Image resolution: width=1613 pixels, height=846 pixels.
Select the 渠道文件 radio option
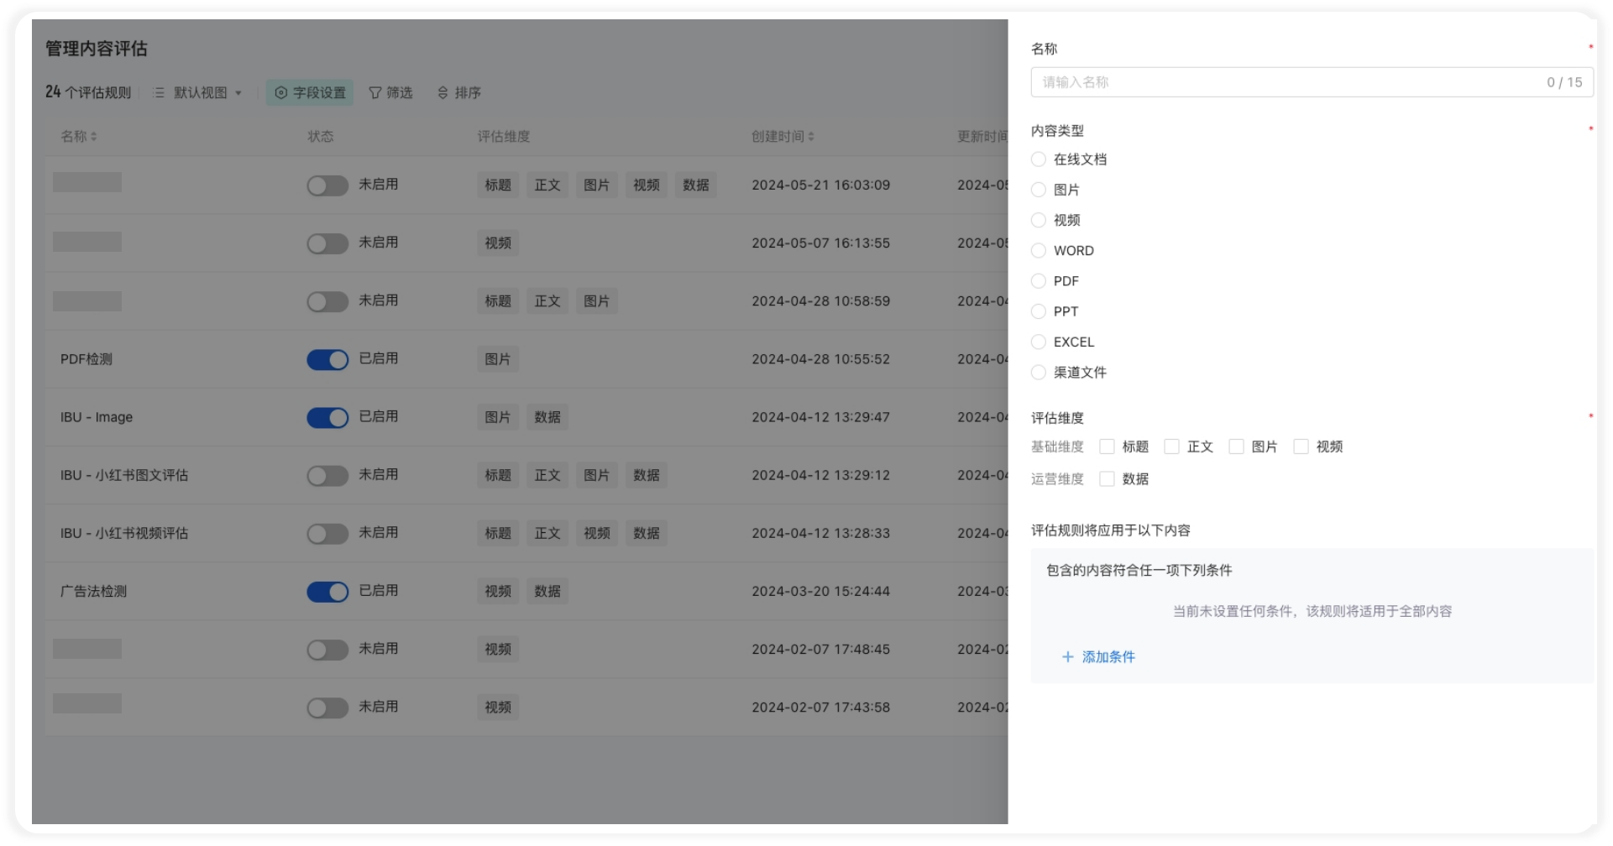tap(1039, 373)
